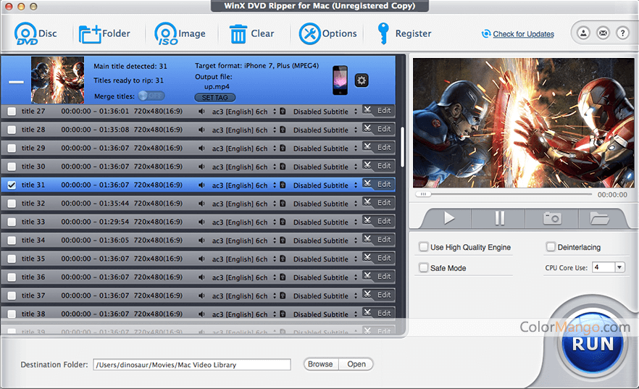This screenshot has width=639, height=389.
Task: Open Options wrench icon
Action: tap(309, 33)
